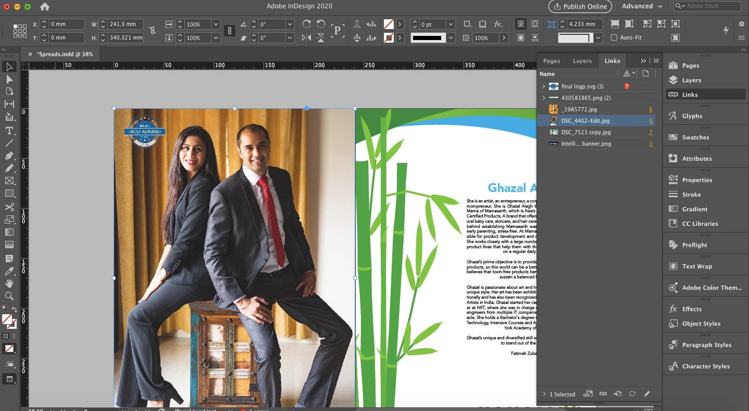Expand the final logp.svg link group
Image resolution: width=749 pixels, height=411 pixels.
pyautogui.click(x=544, y=86)
